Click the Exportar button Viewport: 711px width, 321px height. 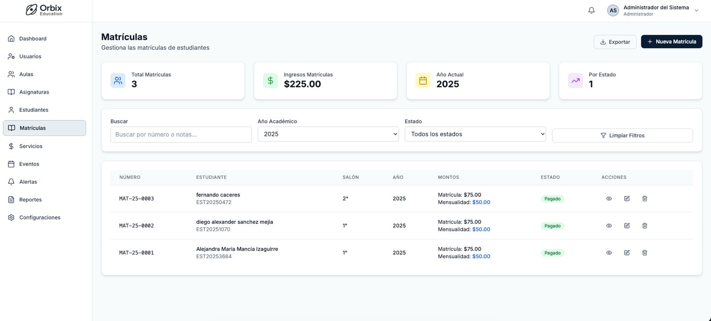[x=615, y=42]
